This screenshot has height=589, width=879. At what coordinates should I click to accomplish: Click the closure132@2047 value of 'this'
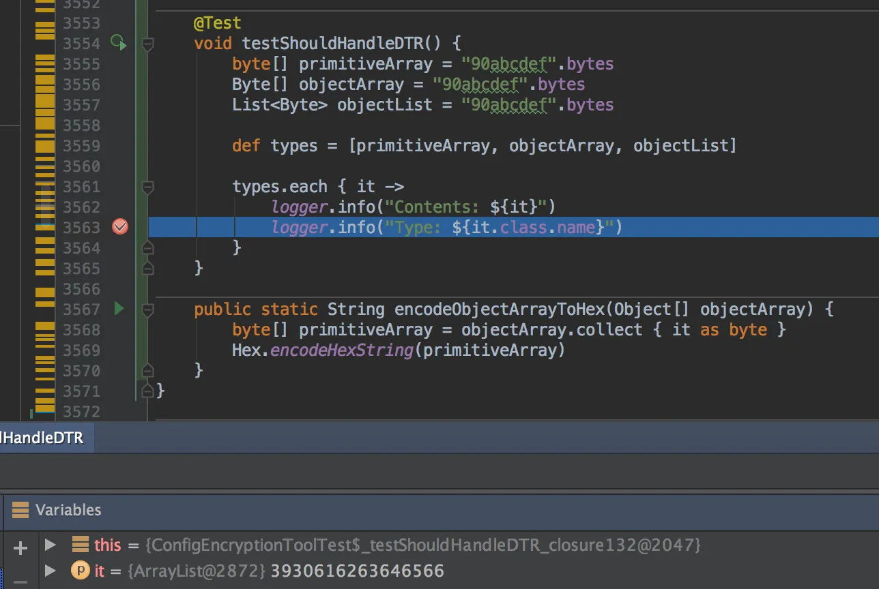tap(423, 545)
